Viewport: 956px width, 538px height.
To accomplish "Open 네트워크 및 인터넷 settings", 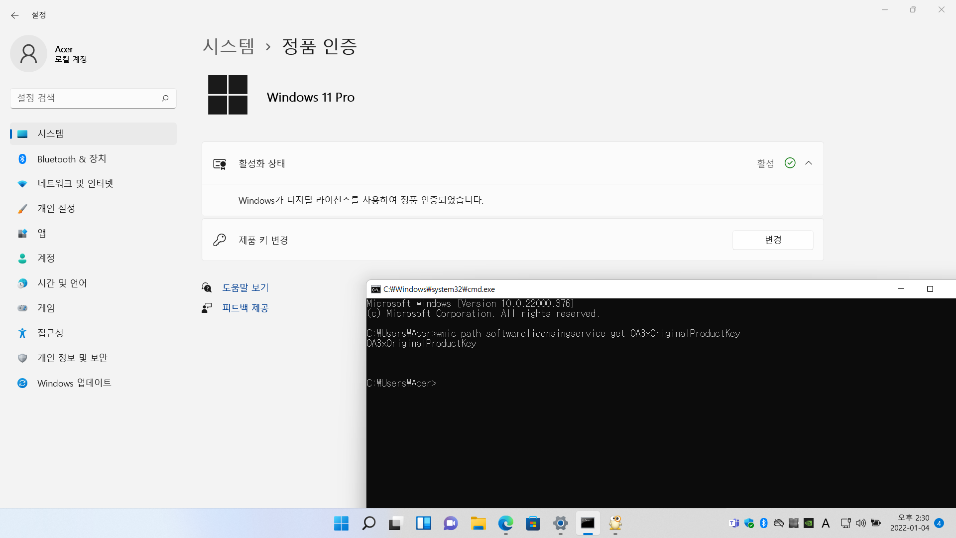I will (x=93, y=184).
